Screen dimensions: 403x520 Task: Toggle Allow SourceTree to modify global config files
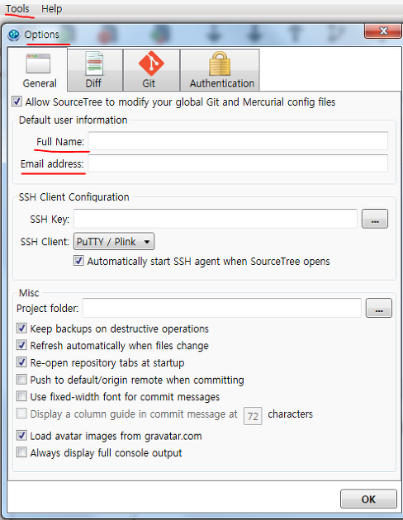[17, 102]
